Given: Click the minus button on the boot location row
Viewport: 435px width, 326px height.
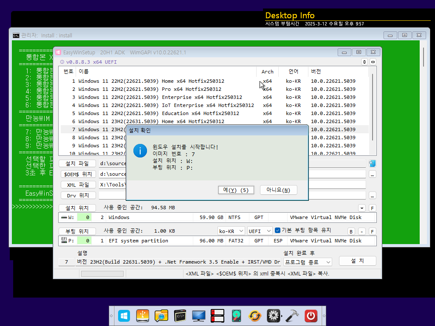Looking at the screenshot, I should tap(362, 231).
